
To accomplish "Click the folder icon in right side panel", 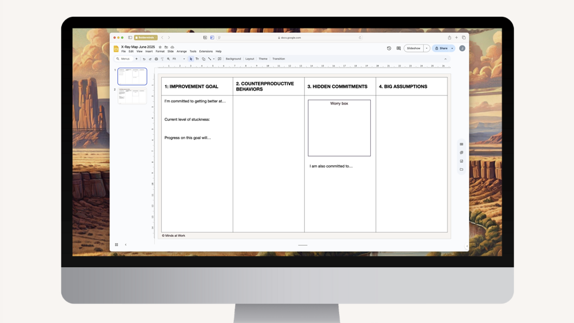I will 461,169.
